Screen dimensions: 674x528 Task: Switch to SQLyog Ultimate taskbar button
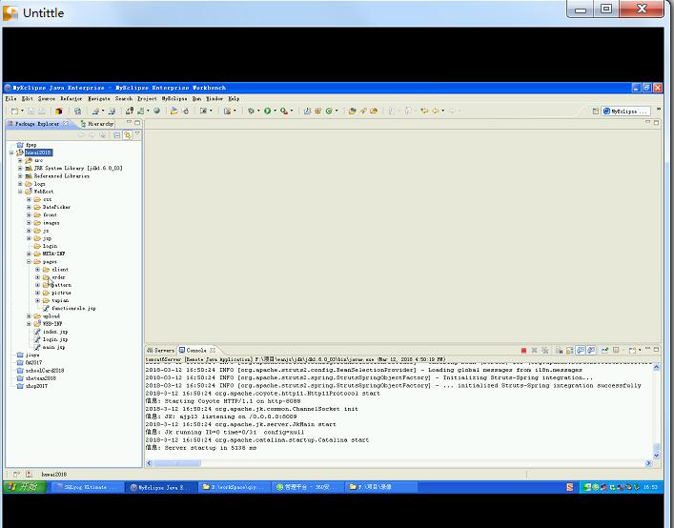click(x=88, y=487)
